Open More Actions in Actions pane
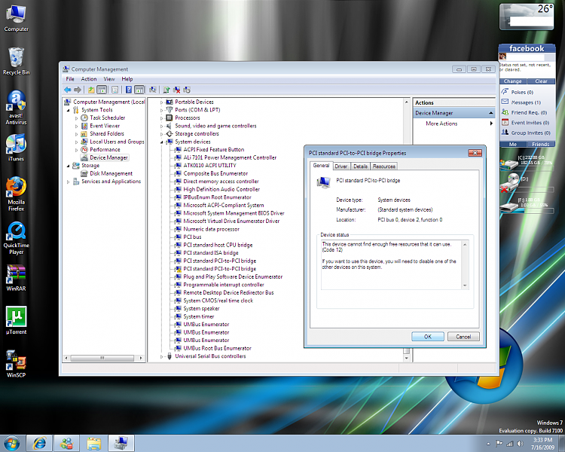 coord(454,124)
